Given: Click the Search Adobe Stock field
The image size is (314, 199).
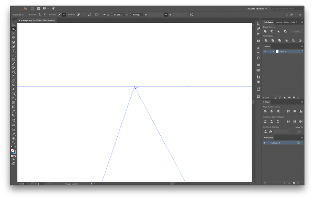Looking at the screenshot, I should point(287,8).
